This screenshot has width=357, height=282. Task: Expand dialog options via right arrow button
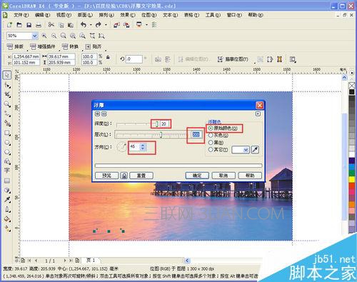(258, 114)
